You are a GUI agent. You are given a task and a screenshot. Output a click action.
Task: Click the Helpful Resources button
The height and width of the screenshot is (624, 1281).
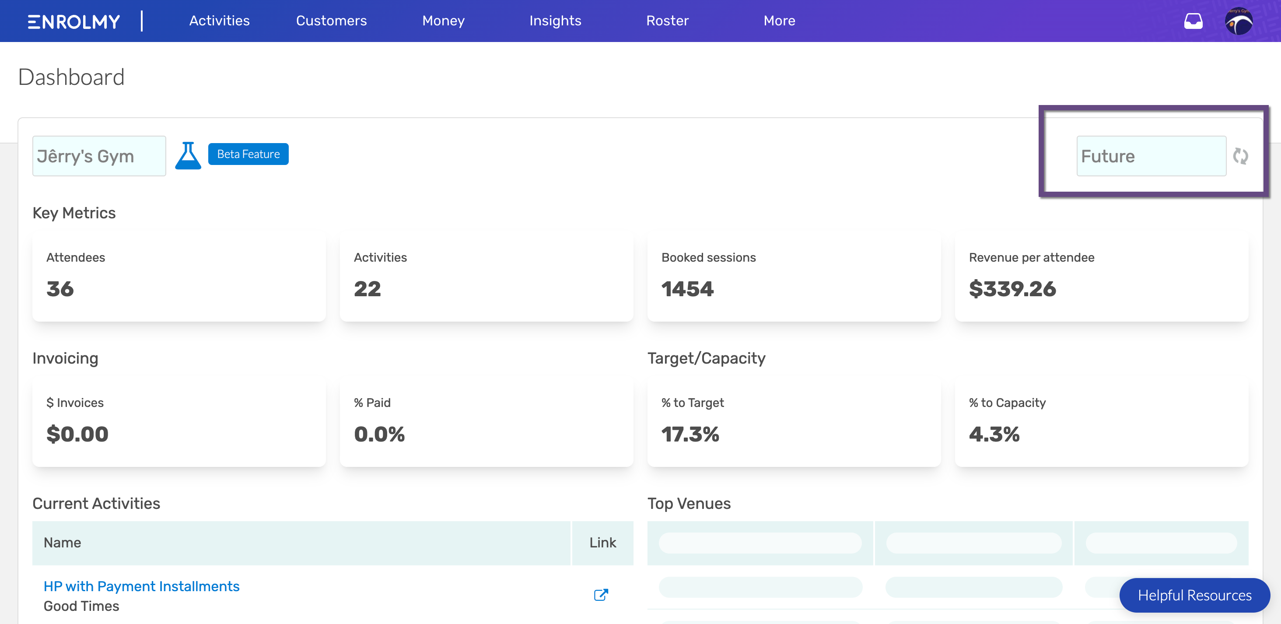(x=1194, y=595)
